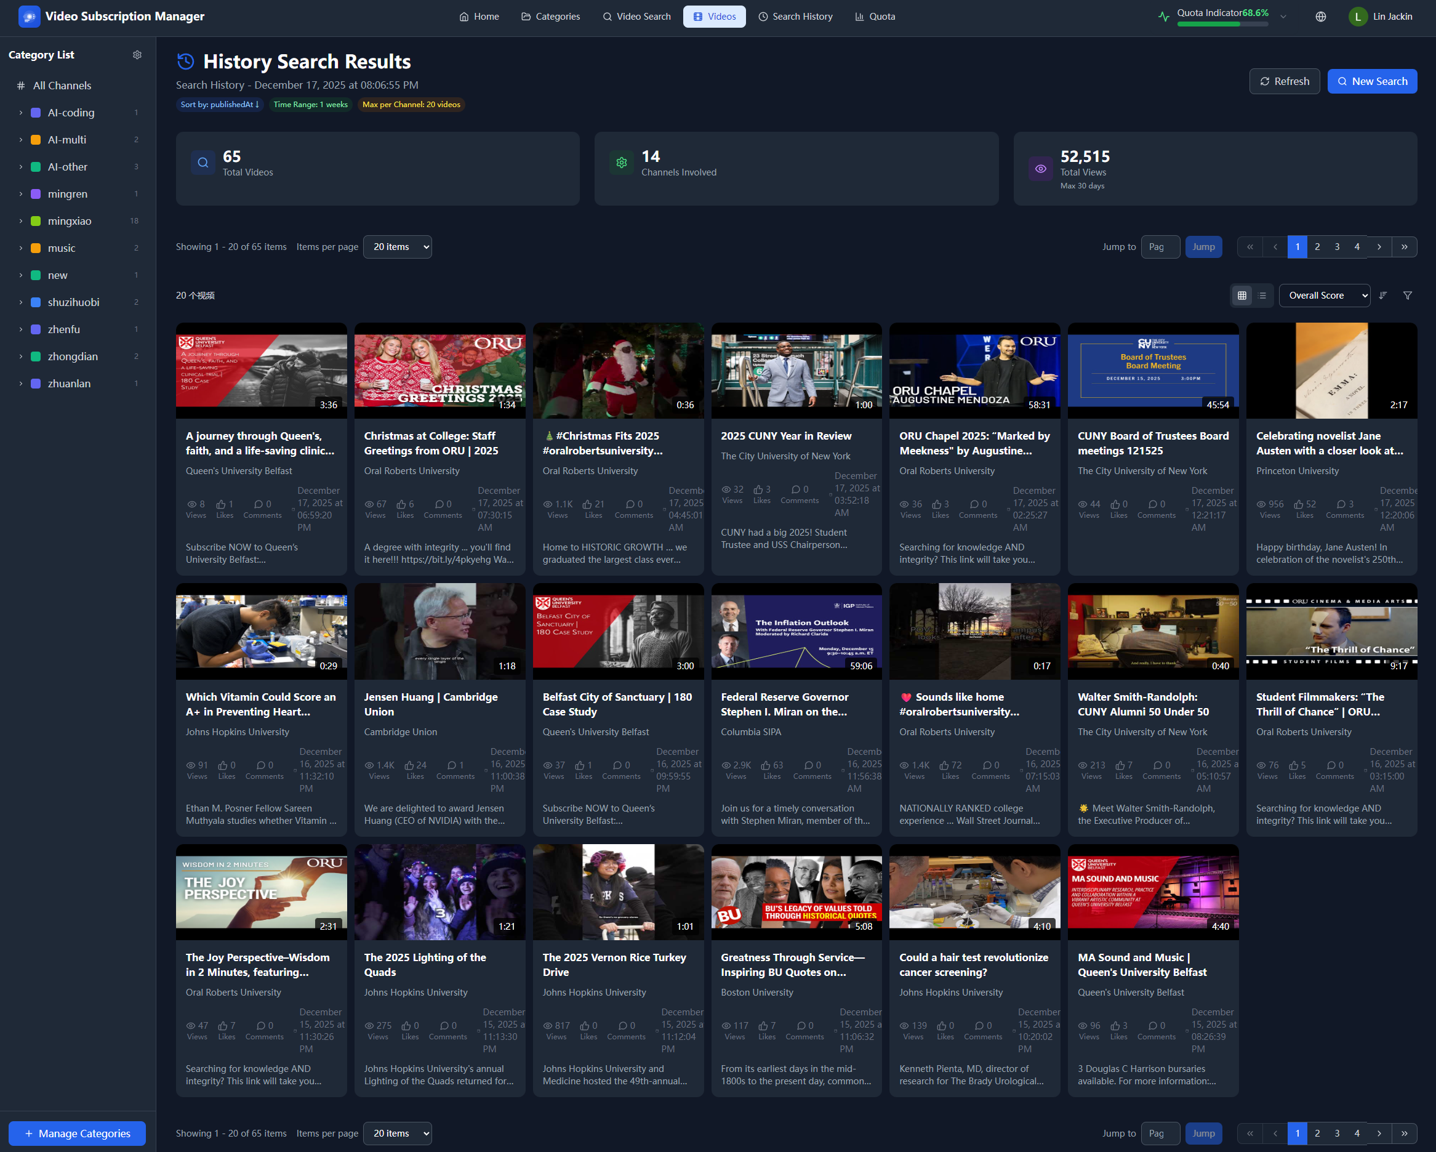This screenshot has height=1152, width=1436.
Task: Open the Categories tab
Action: pos(551,17)
